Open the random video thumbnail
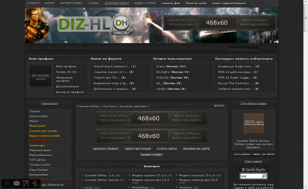The image size is (308, 189). click(254, 123)
